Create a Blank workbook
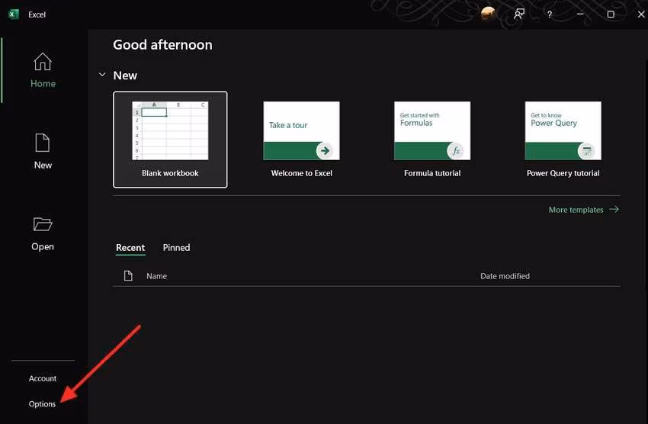Image resolution: width=648 pixels, height=424 pixels. [x=170, y=140]
